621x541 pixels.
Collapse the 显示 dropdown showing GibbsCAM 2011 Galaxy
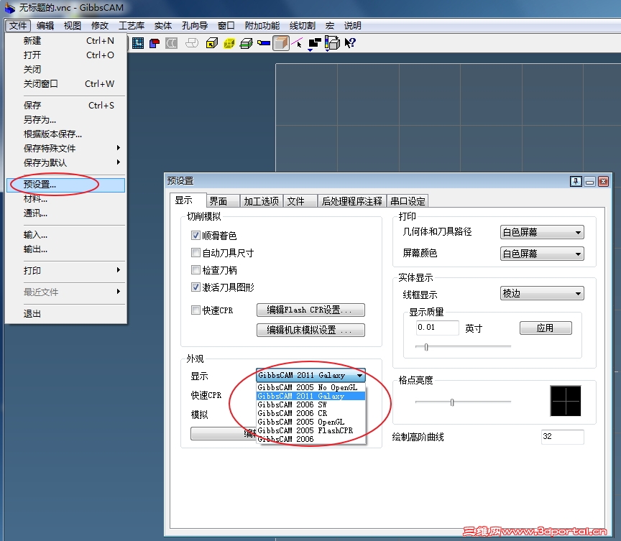310,375
